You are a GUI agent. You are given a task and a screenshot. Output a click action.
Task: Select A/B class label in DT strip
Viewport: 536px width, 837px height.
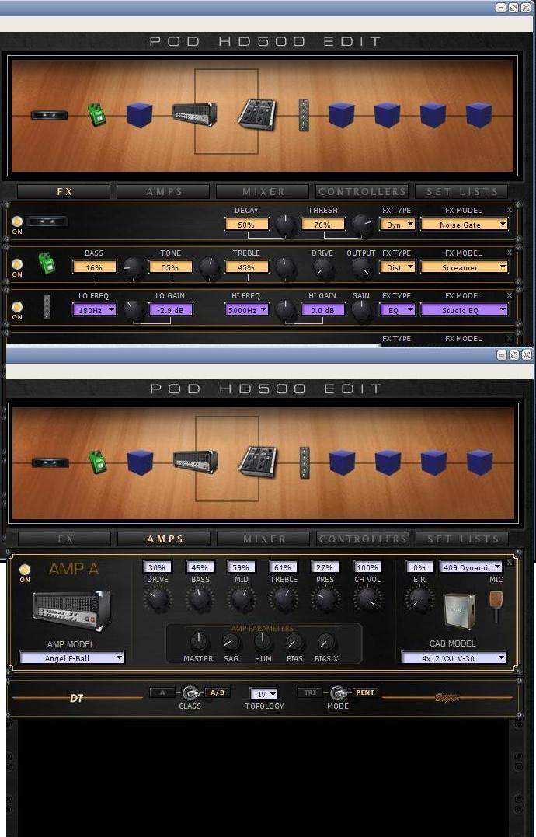coord(217,693)
